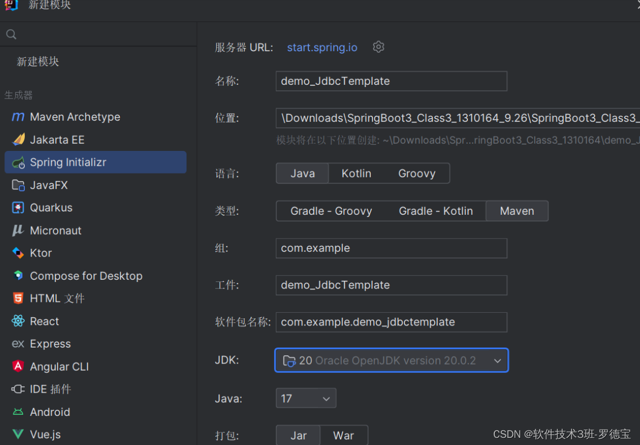This screenshot has width=640, height=445.
Task: Click the start.spring.io server link
Action: (x=322, y=47)
